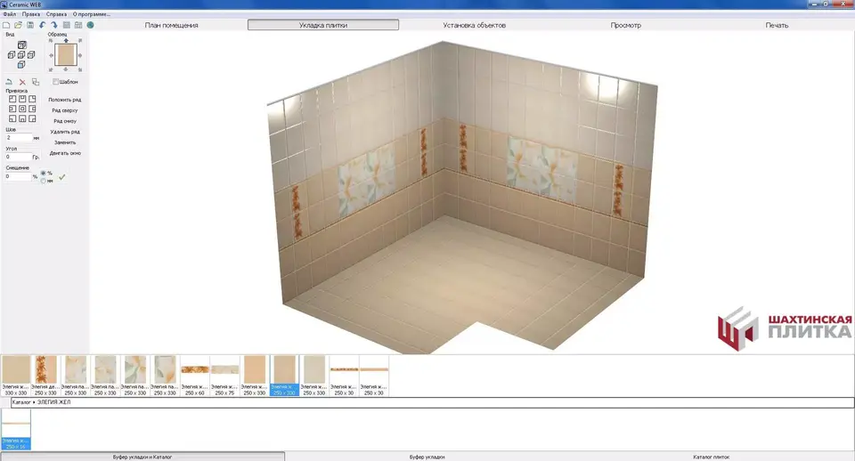This screenshot has height=461, width=855.
Task: Open a project using the folder icon
Action: (18, 25)
